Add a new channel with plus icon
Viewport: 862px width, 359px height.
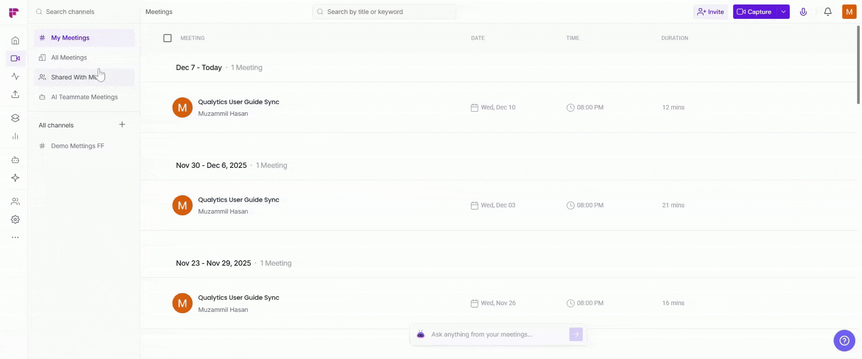point(122,124)
